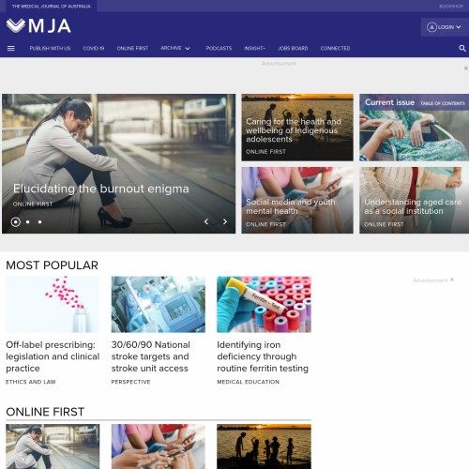
Task: Select second carousel slide dot
Action: click(x=28, y=222)
